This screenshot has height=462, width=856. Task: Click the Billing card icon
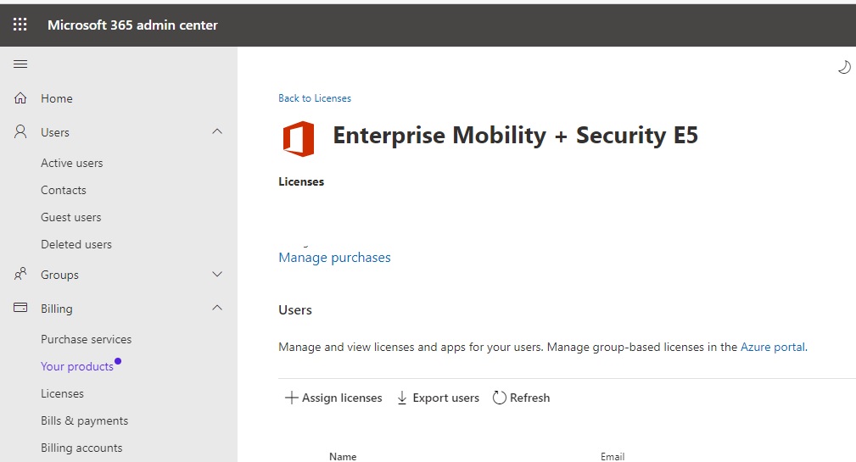(x=20, y=309)
